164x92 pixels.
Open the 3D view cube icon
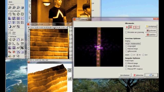pos(22,7)
